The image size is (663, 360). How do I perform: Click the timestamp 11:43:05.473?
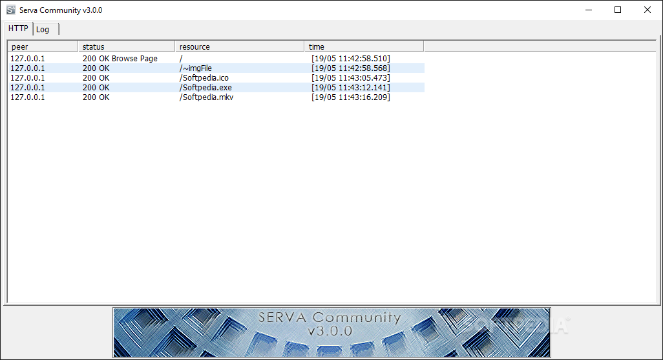tap(350, 77)
